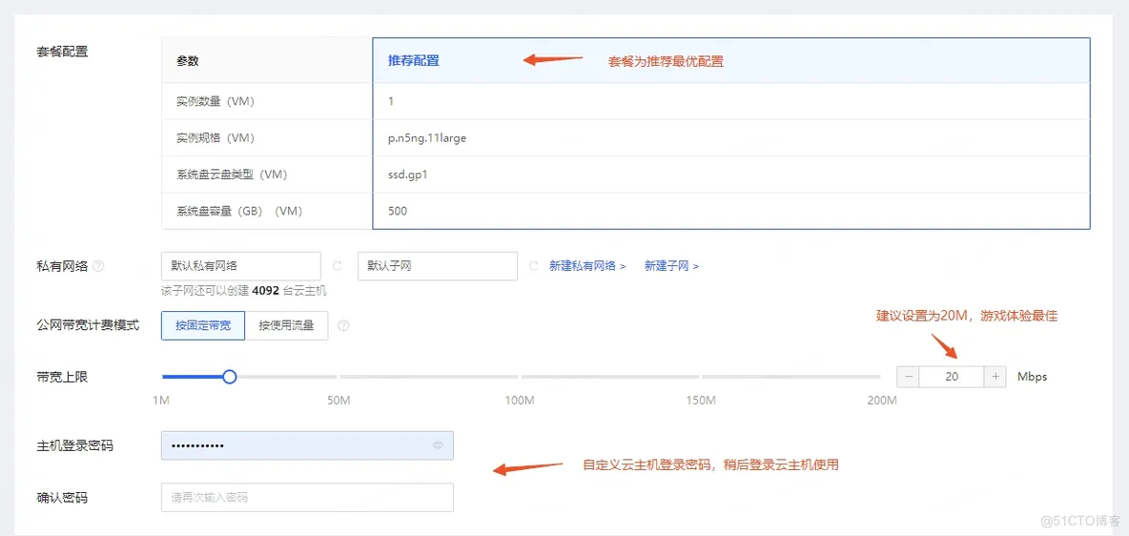Select 按固定带宽 billing mode

pyautogui.click(x=203, y=325)
